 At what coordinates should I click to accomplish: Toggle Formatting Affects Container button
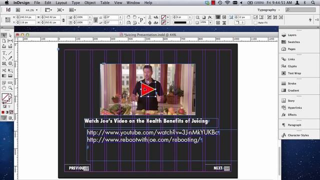(x=4, y=106)
